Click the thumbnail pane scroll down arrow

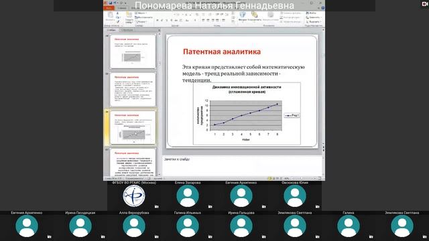[x=160, y=174]
